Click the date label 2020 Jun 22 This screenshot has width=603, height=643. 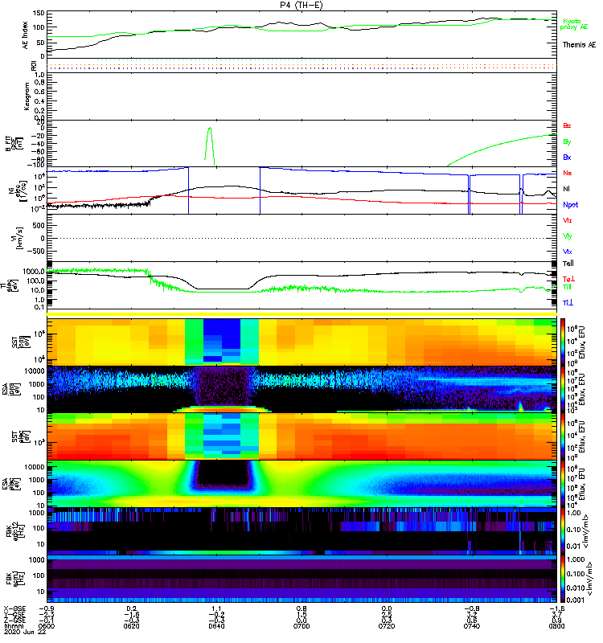[25, 632]
